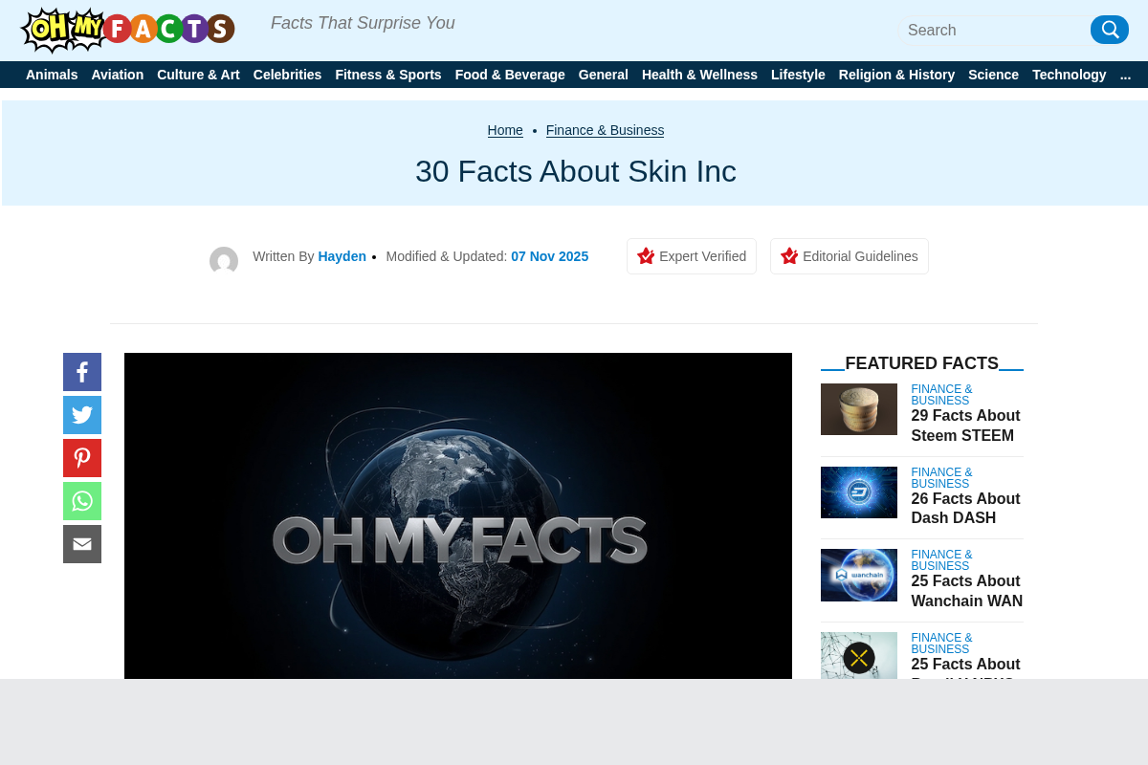Viewport: 1148px width, 765px height.
Task: Select the author avatar image
Action: [224, 260]
